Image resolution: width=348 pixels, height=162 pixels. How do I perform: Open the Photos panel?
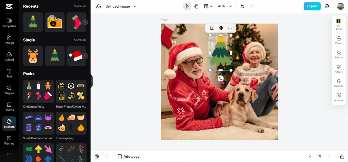click(9, 107)
